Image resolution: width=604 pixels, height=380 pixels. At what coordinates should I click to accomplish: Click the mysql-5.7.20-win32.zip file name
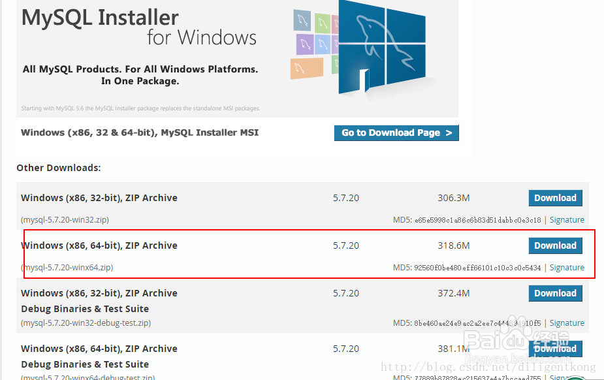click(x=65, y=220)
